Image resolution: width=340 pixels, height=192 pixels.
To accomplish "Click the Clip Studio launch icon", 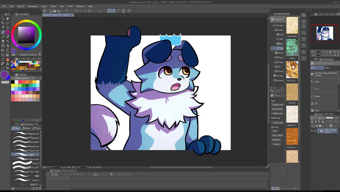I will pyautogui.click(x=45, y=11).
